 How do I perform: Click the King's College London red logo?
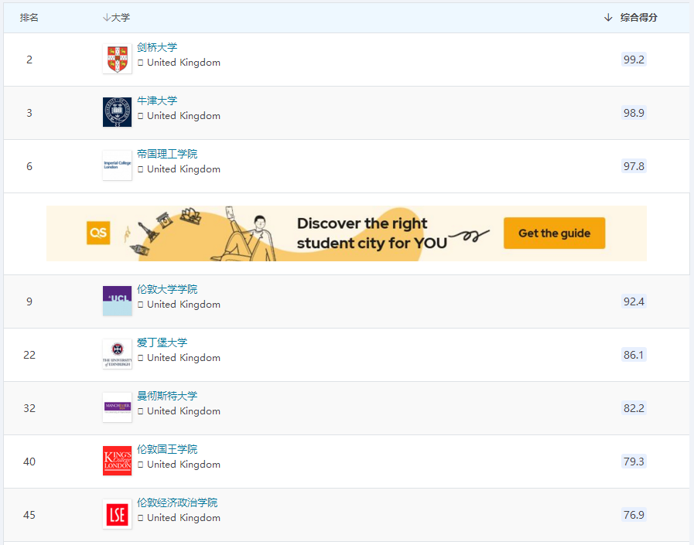tap(118, 461)
